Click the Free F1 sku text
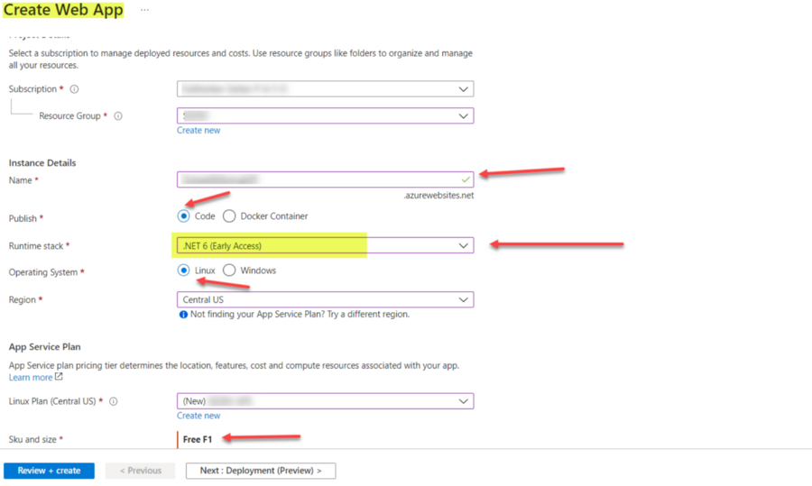This screenshot has height=486, width=812. tap(198, 439)
